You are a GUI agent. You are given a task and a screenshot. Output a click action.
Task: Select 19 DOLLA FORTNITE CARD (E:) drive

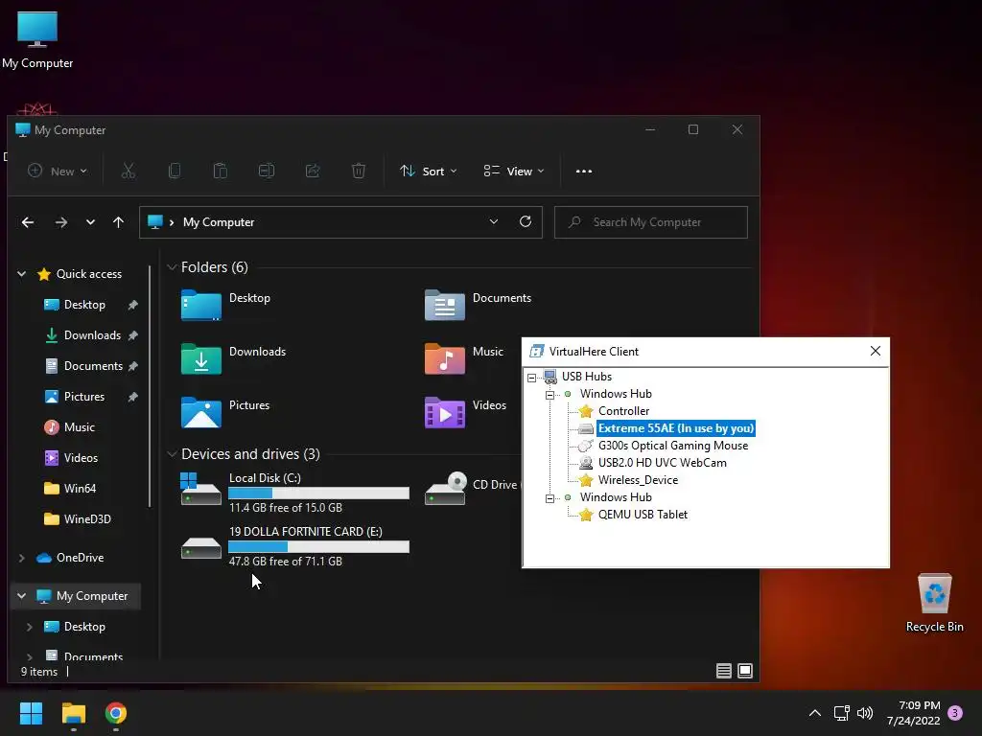(x=295, y=546)
